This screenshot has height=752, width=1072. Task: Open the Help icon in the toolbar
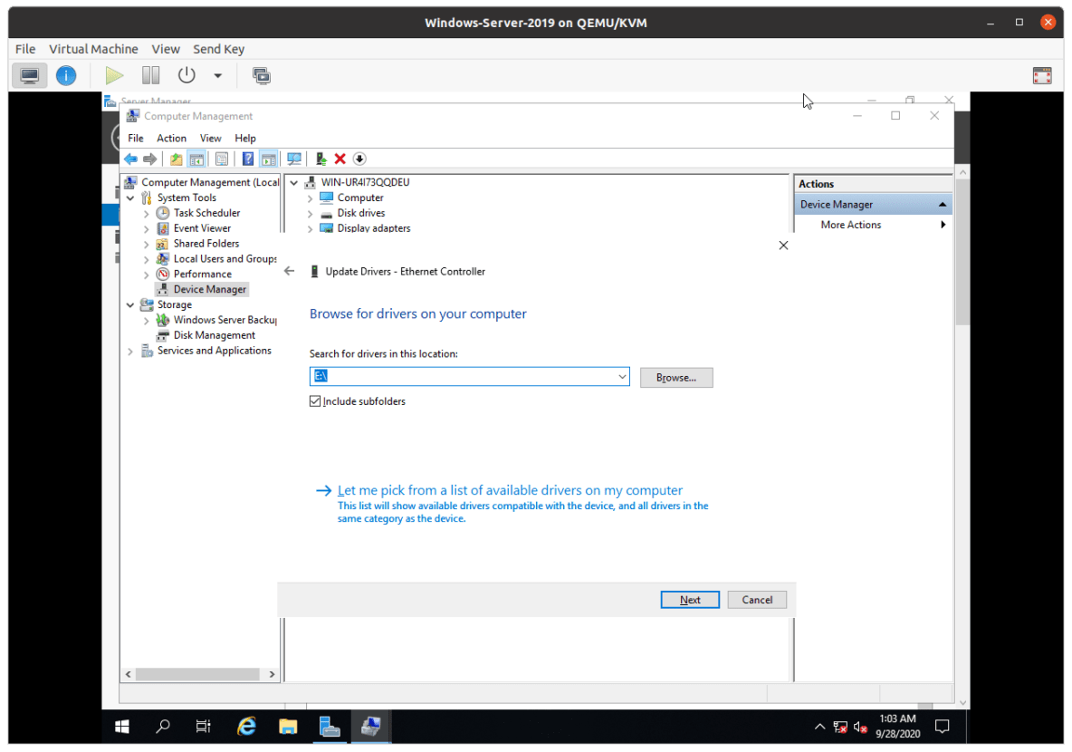pos(247,159)
